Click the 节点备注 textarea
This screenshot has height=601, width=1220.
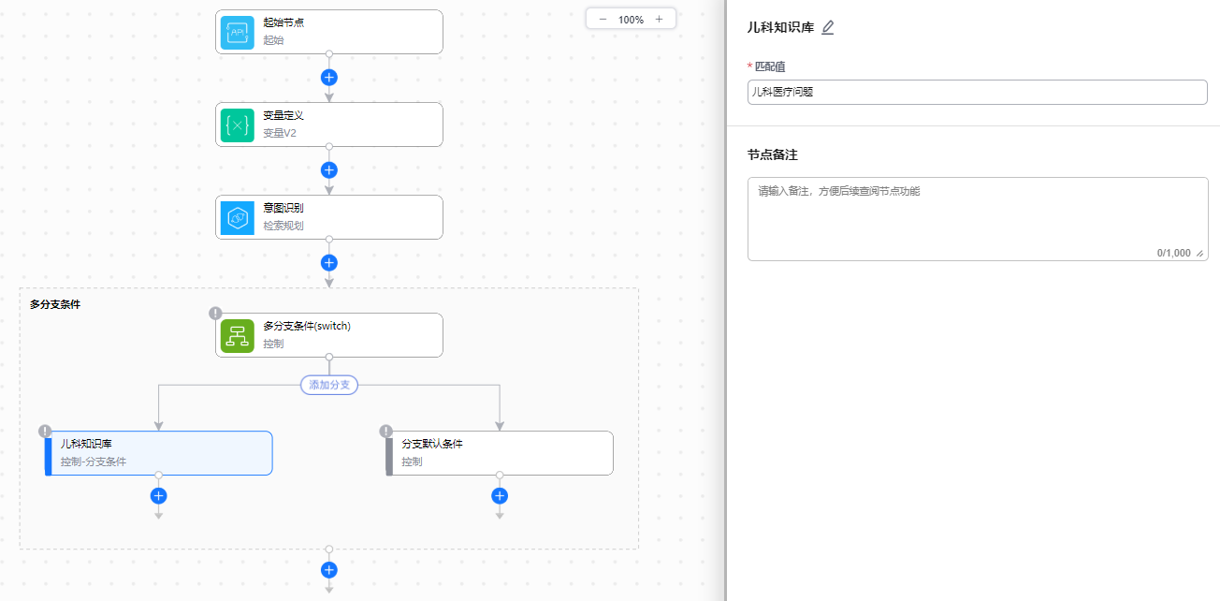tap(977, 219)
